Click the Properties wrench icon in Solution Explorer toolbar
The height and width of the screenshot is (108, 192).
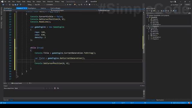pos(173,11)
